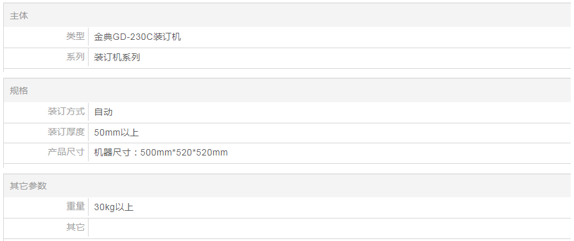Click the 自动 value

tap(103, 112)
